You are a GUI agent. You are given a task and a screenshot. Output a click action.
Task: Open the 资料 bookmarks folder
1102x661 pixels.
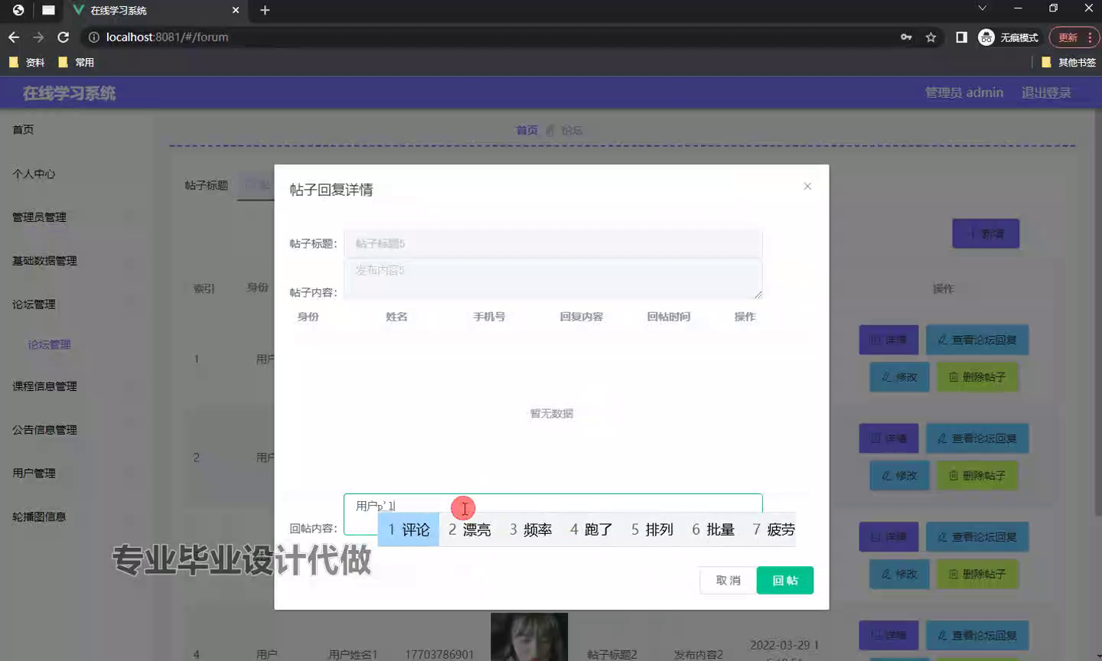(27, 62)
